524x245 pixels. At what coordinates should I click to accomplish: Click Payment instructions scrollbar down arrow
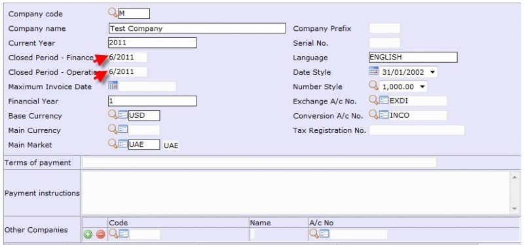(x=514, y=209)
